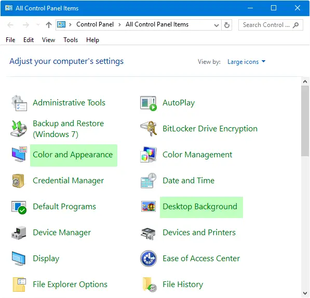Open the Default Programs link

tap(64, 207)
